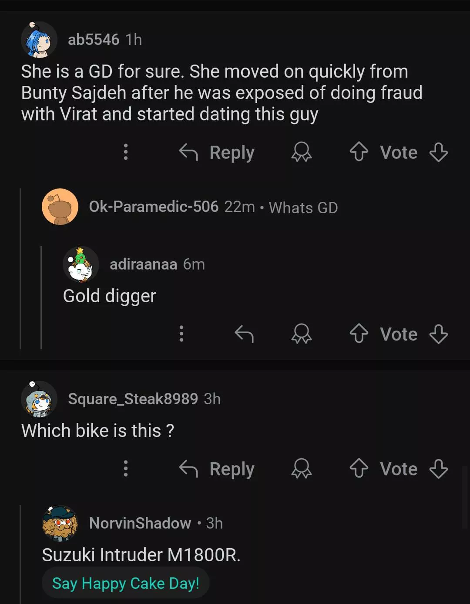Downvote ab5546's comment
This screenshot has width=470, height=604.
(438, 152)
